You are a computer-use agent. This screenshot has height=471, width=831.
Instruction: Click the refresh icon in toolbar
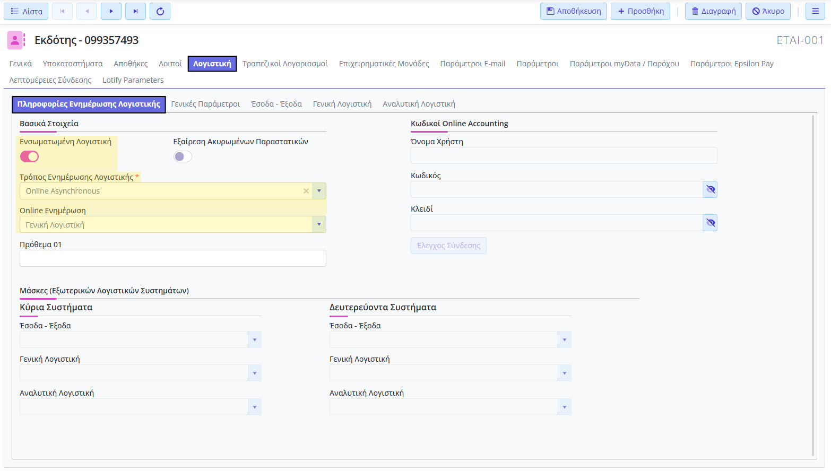[160, 11]
